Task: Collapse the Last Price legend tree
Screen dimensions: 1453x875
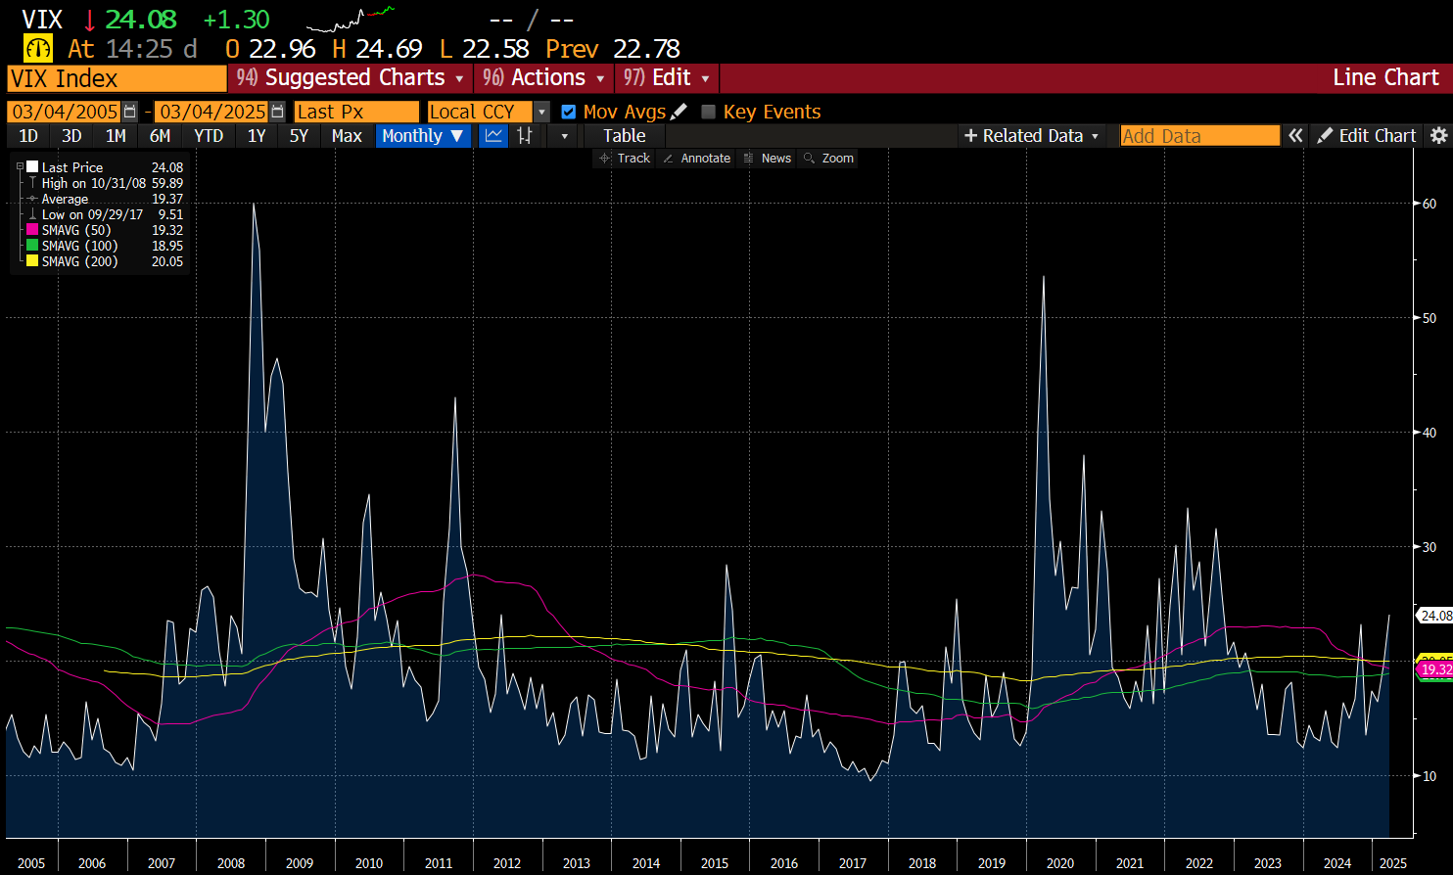Action: point(20,167)
